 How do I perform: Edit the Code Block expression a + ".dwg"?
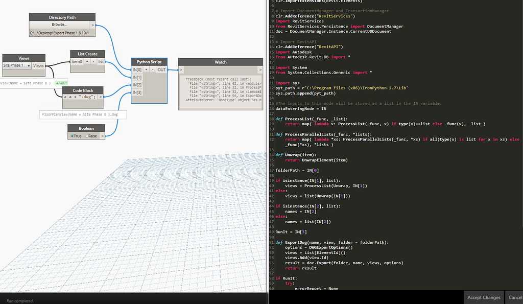pos(82,97)
